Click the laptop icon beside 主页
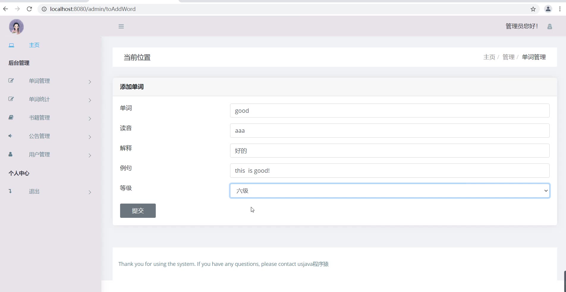 (x=11, y=45)
